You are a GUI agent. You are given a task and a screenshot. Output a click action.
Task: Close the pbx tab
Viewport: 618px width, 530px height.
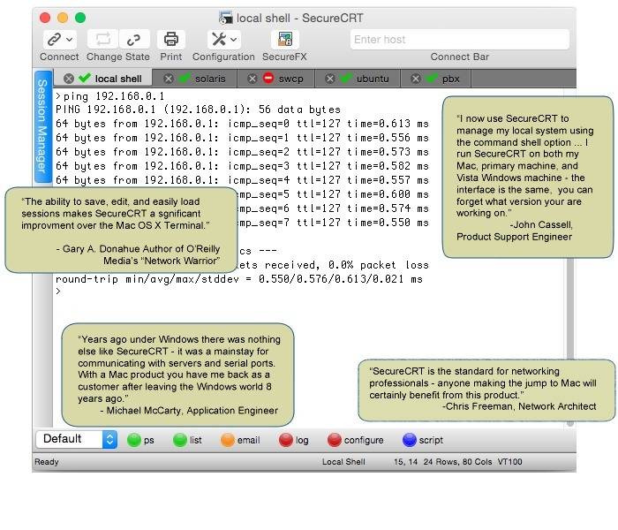click(x=416, y=79)
